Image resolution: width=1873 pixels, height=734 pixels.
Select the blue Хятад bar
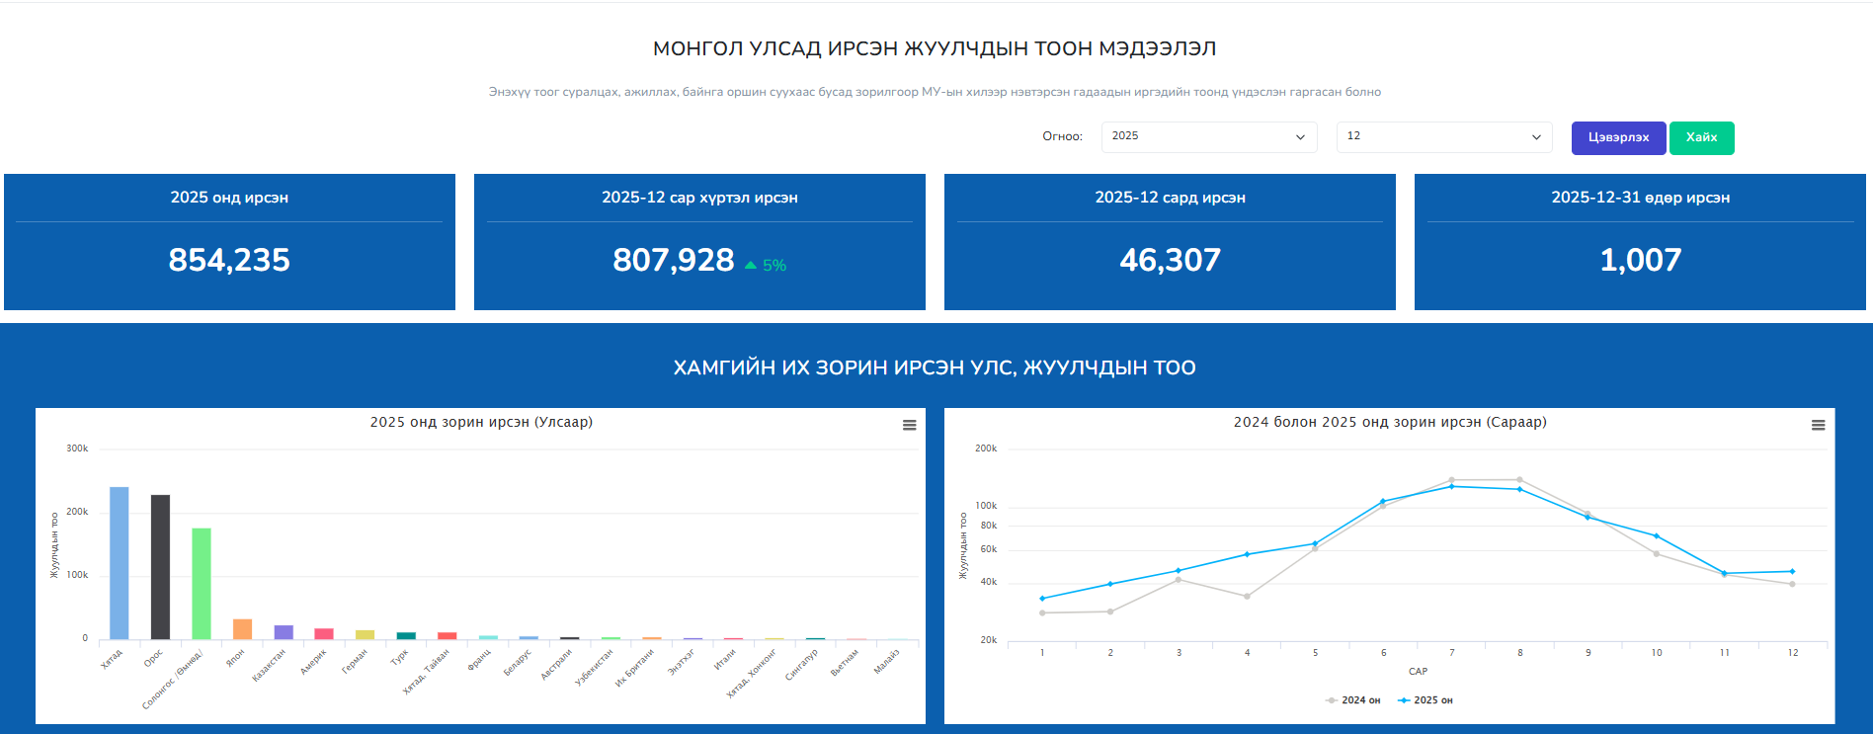[x=119, y=563]
